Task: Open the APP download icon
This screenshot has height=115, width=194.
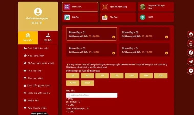Action: (x=191, y=43)
